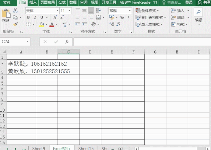211x150 pixels.
Task: Switch to 插入 ribbon tab
Action: point(33,2)
